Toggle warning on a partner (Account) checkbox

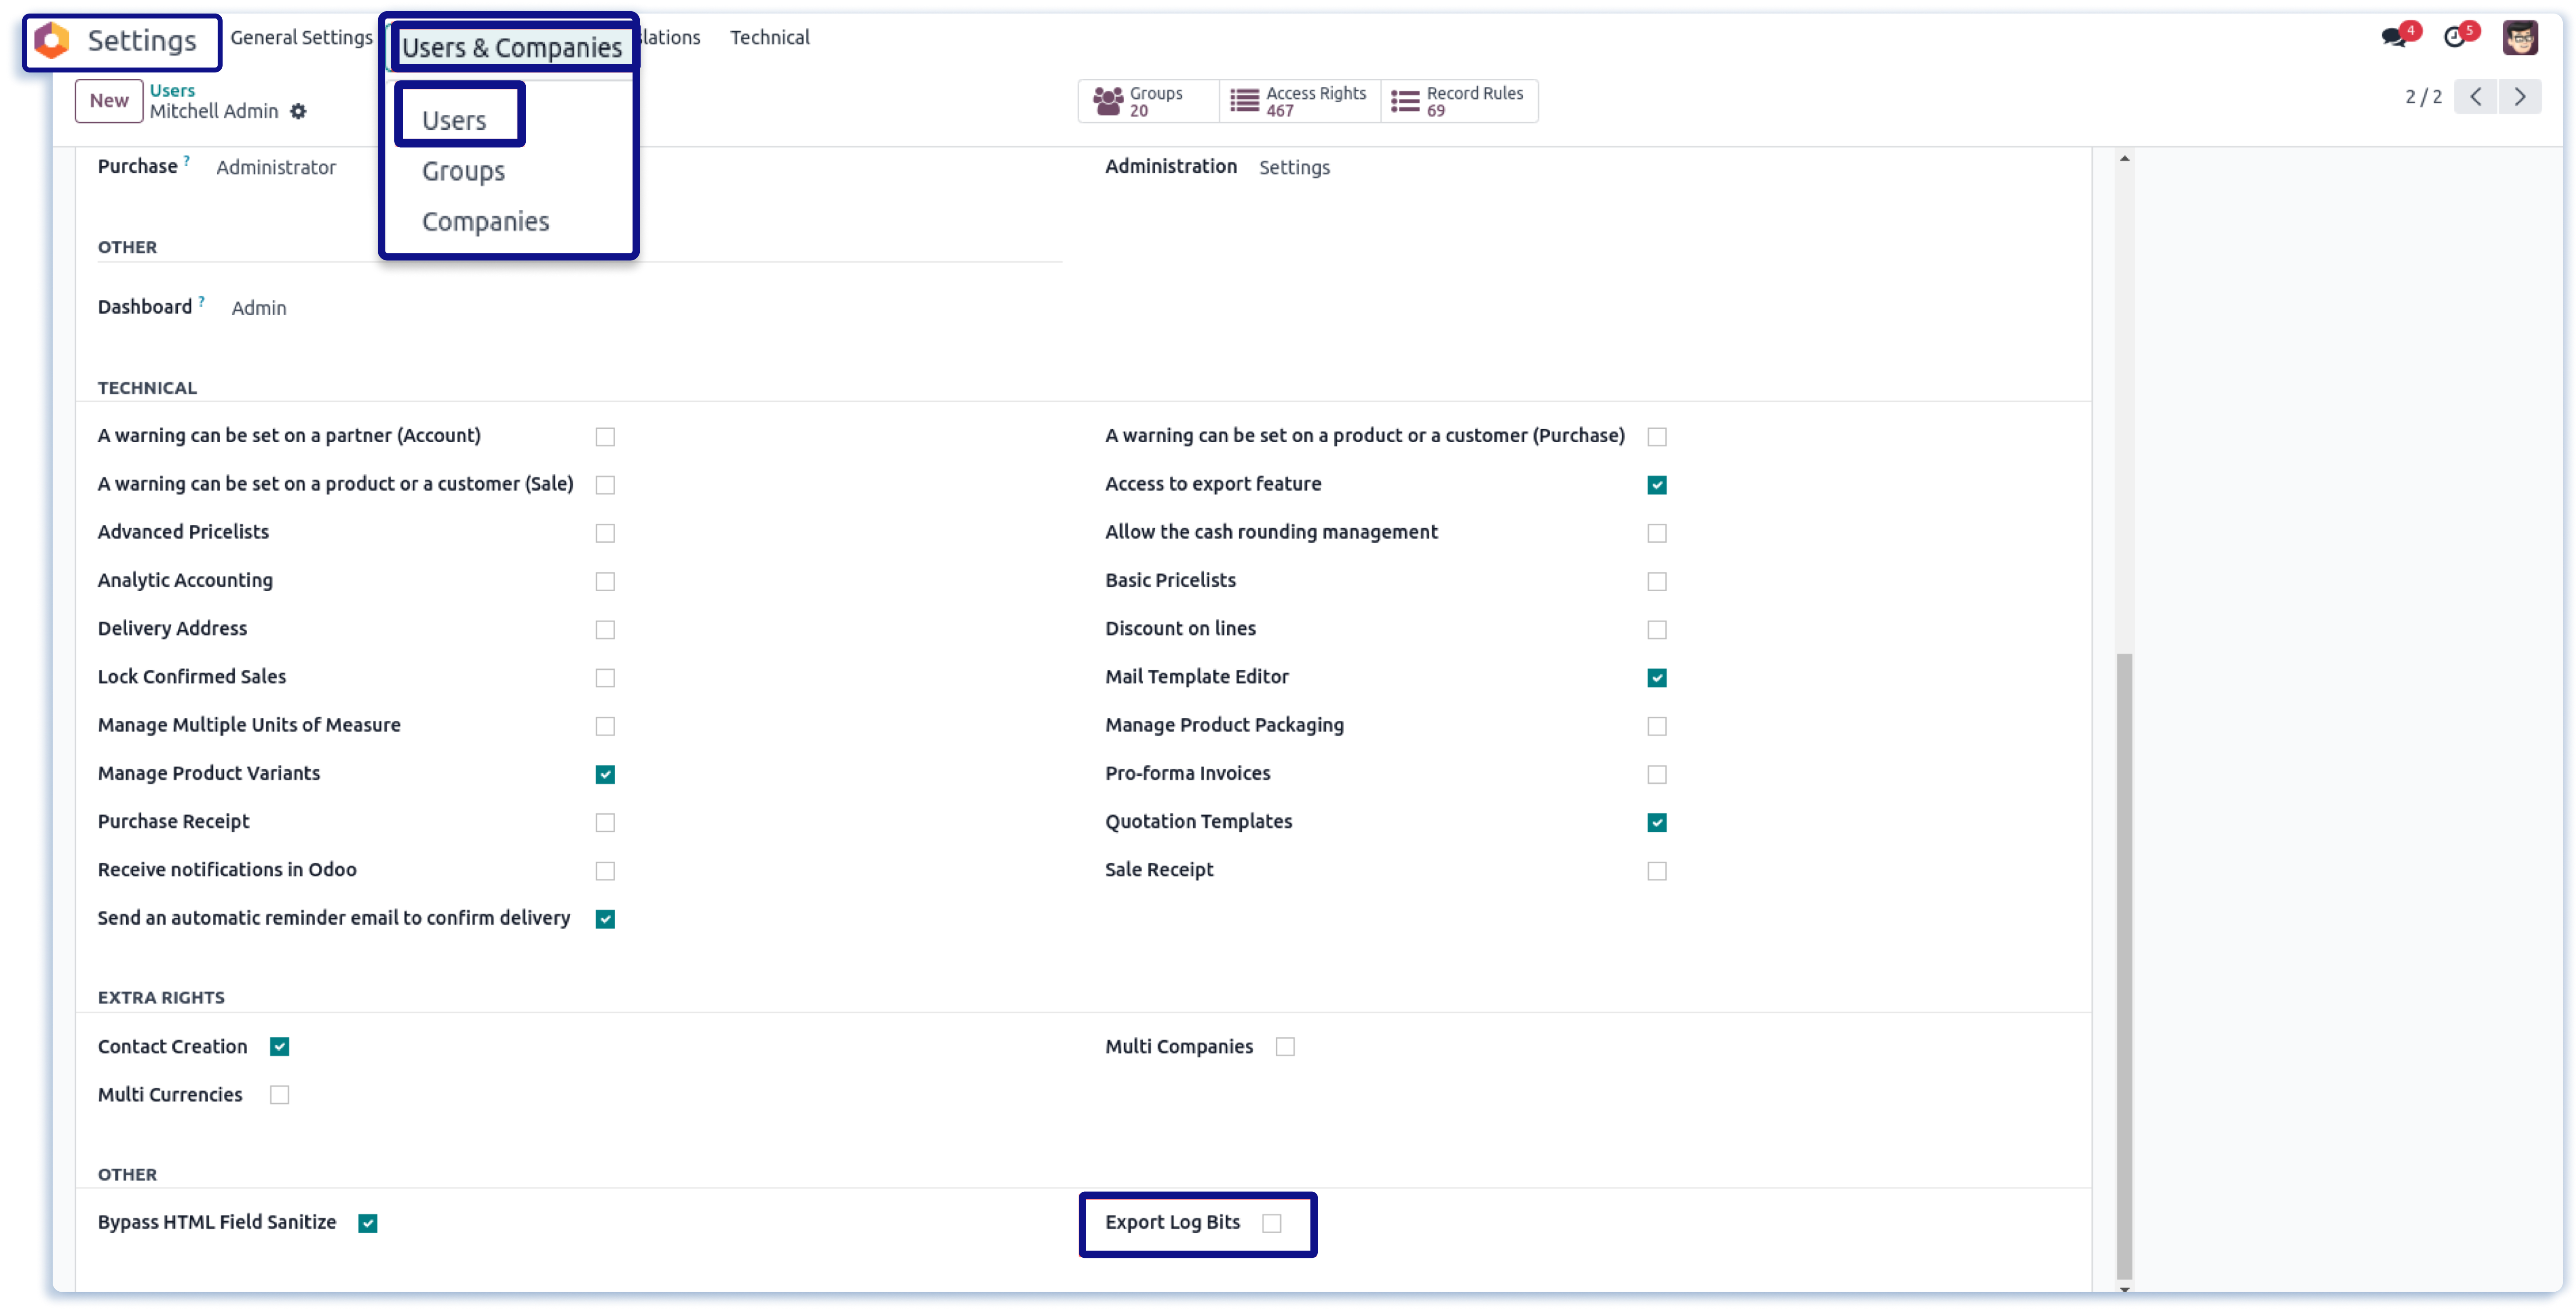[x=605, y=437]
